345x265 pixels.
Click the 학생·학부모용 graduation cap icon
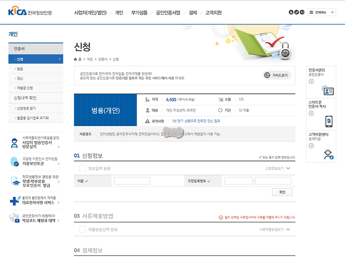click(x=15, y=181)
